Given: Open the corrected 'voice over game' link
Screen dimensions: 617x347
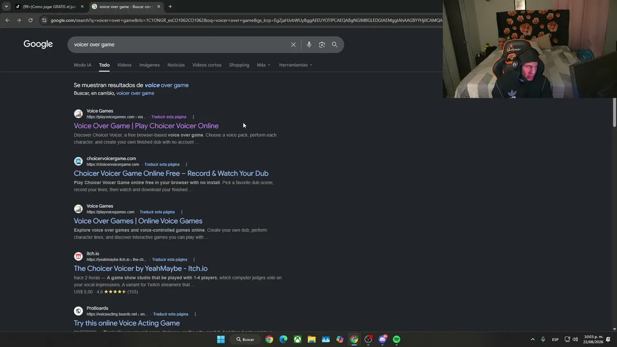Looking at the screenshot, I should click(166, 85).
